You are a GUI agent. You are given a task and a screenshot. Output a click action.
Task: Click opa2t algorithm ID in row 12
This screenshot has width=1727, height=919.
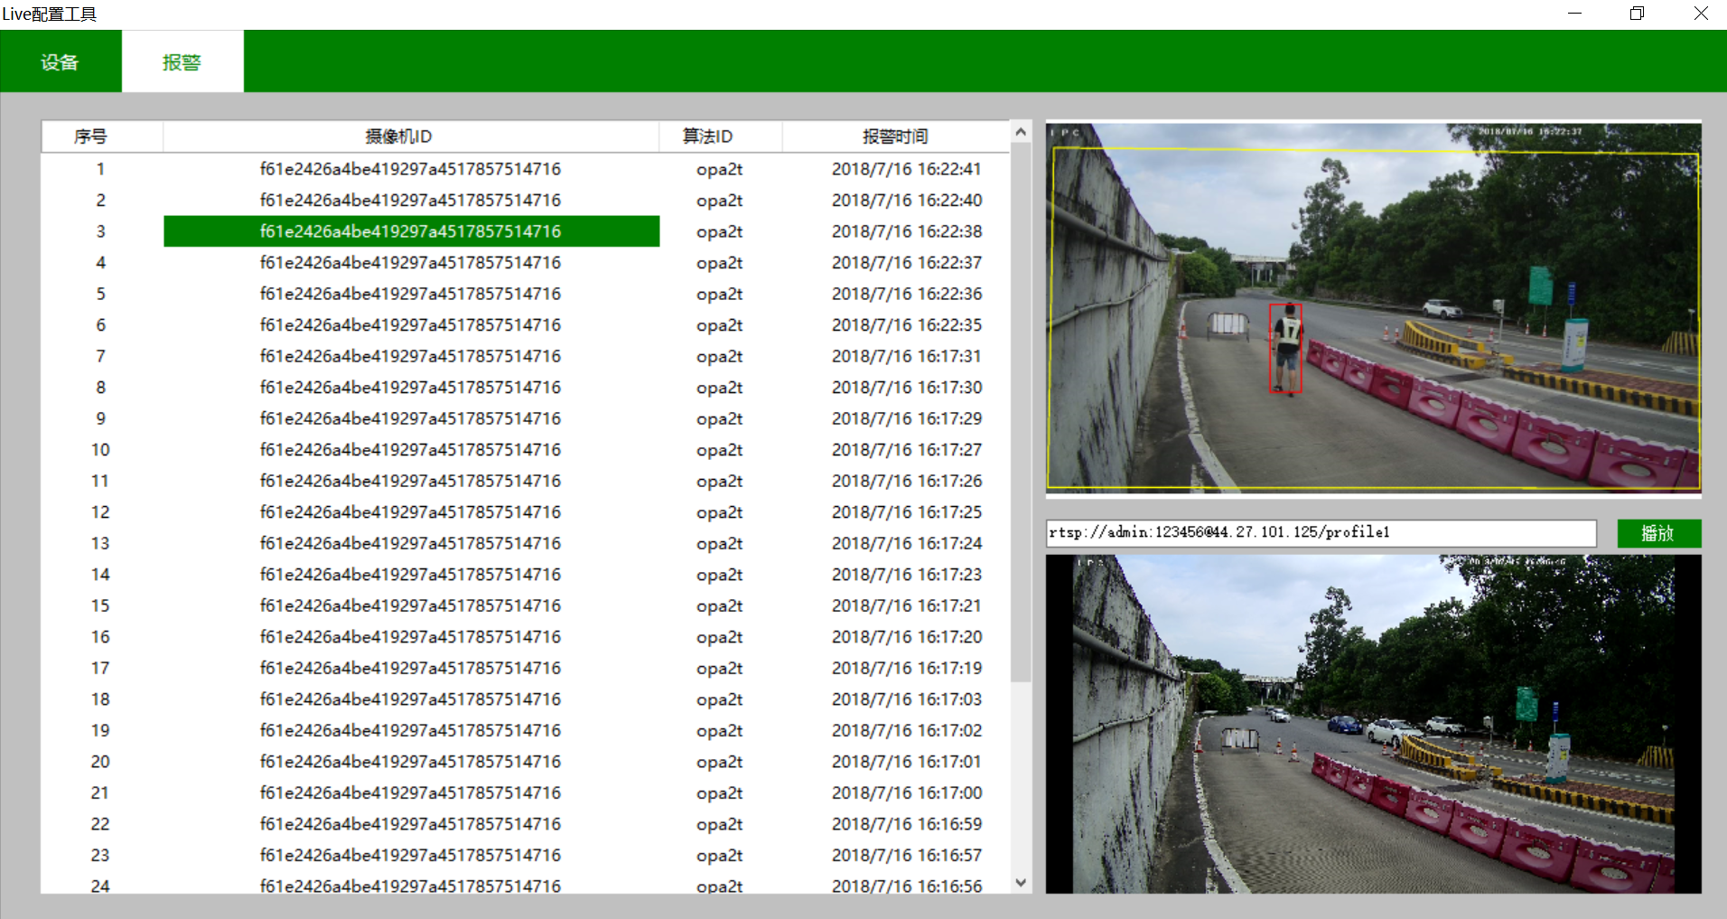720,512
